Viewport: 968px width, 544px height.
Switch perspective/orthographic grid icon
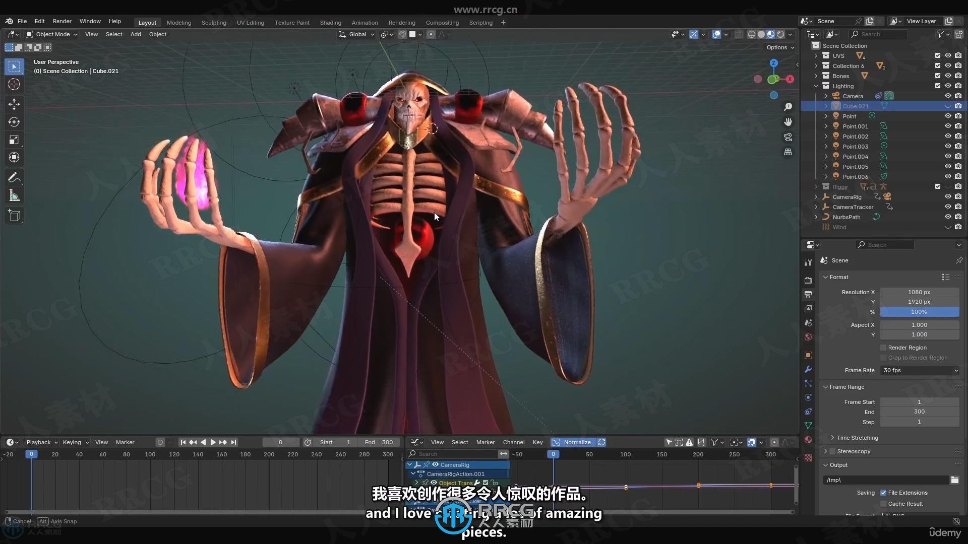click(788, 152)
